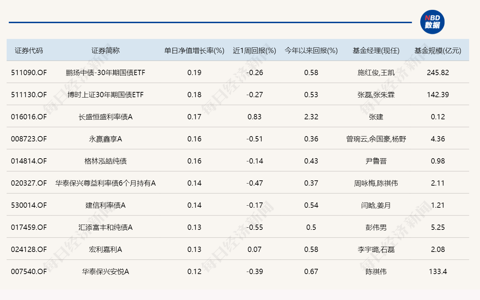Select the 511090.OF security code
This screenshot has height=300, width=480.
(29, 72)
